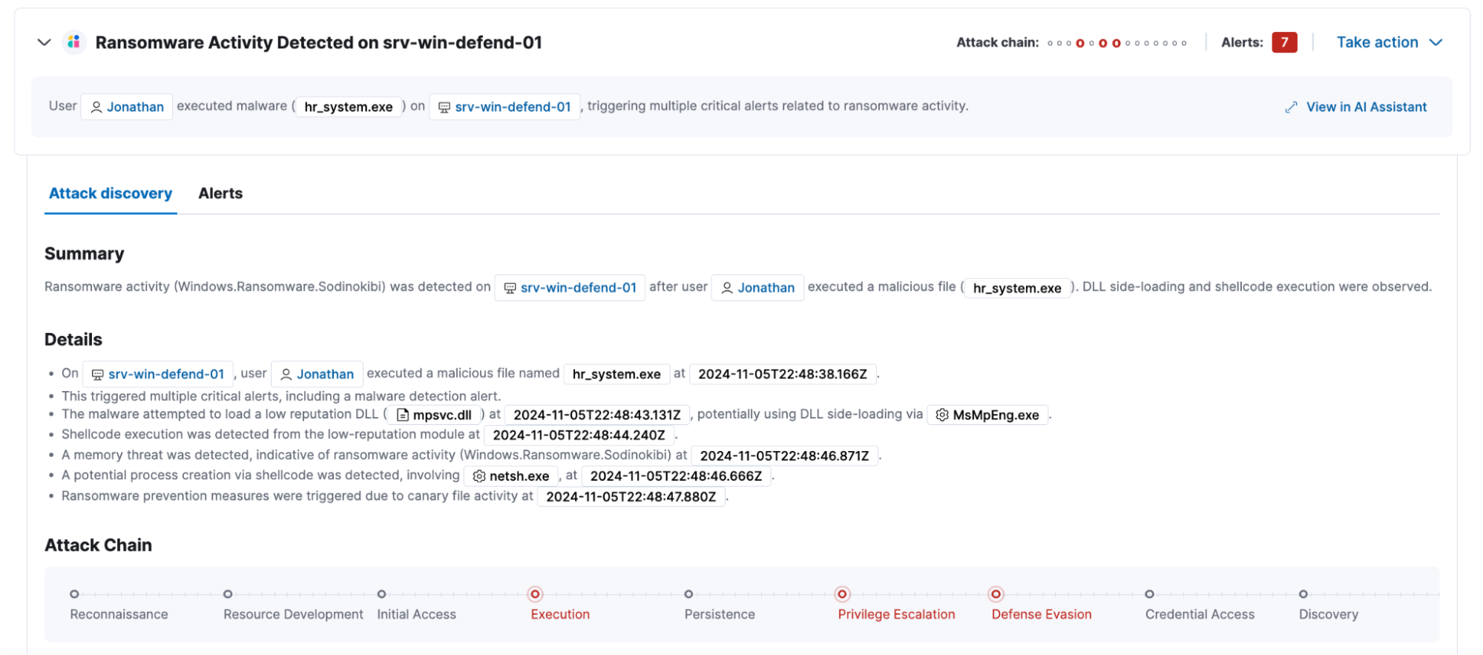This screenshot has width=1483, height=655.
Task: Click timestamp 2024-11-05T22:48:46.871Z
Action: 784,455
